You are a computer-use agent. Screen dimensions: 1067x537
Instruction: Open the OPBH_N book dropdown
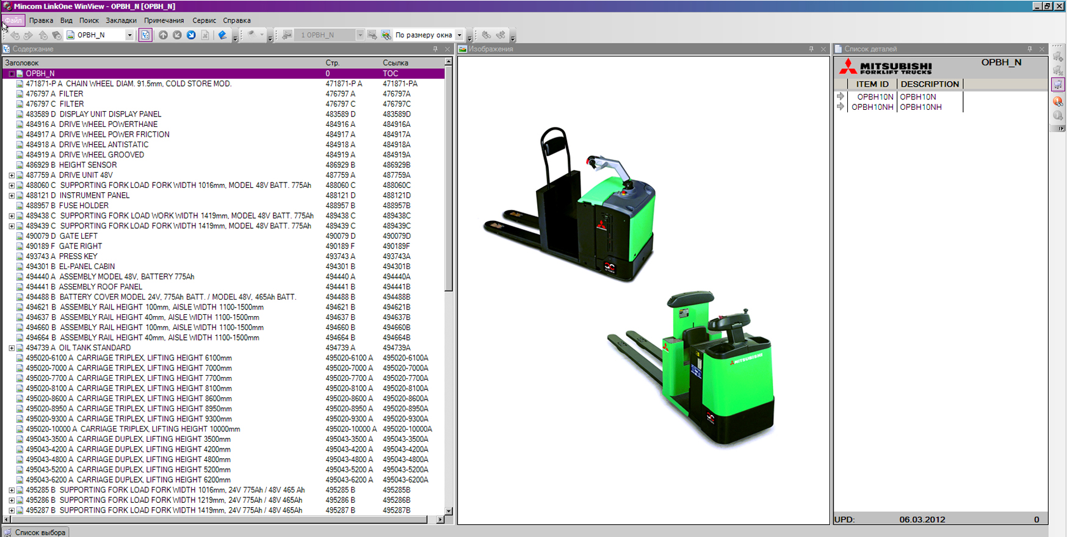pyautogui.click(x=129, y=35)
